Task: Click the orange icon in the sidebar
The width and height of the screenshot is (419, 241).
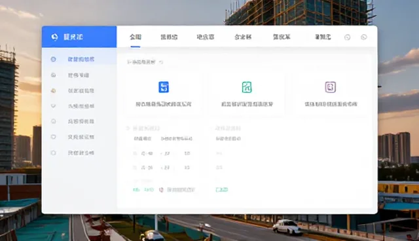Action: 53,91
